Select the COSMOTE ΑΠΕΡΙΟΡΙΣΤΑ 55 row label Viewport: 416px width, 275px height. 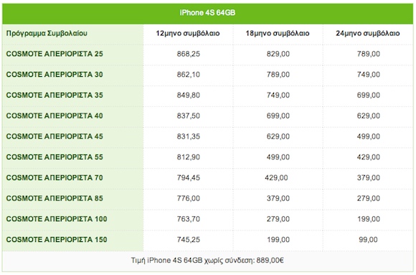coord(55,157)
